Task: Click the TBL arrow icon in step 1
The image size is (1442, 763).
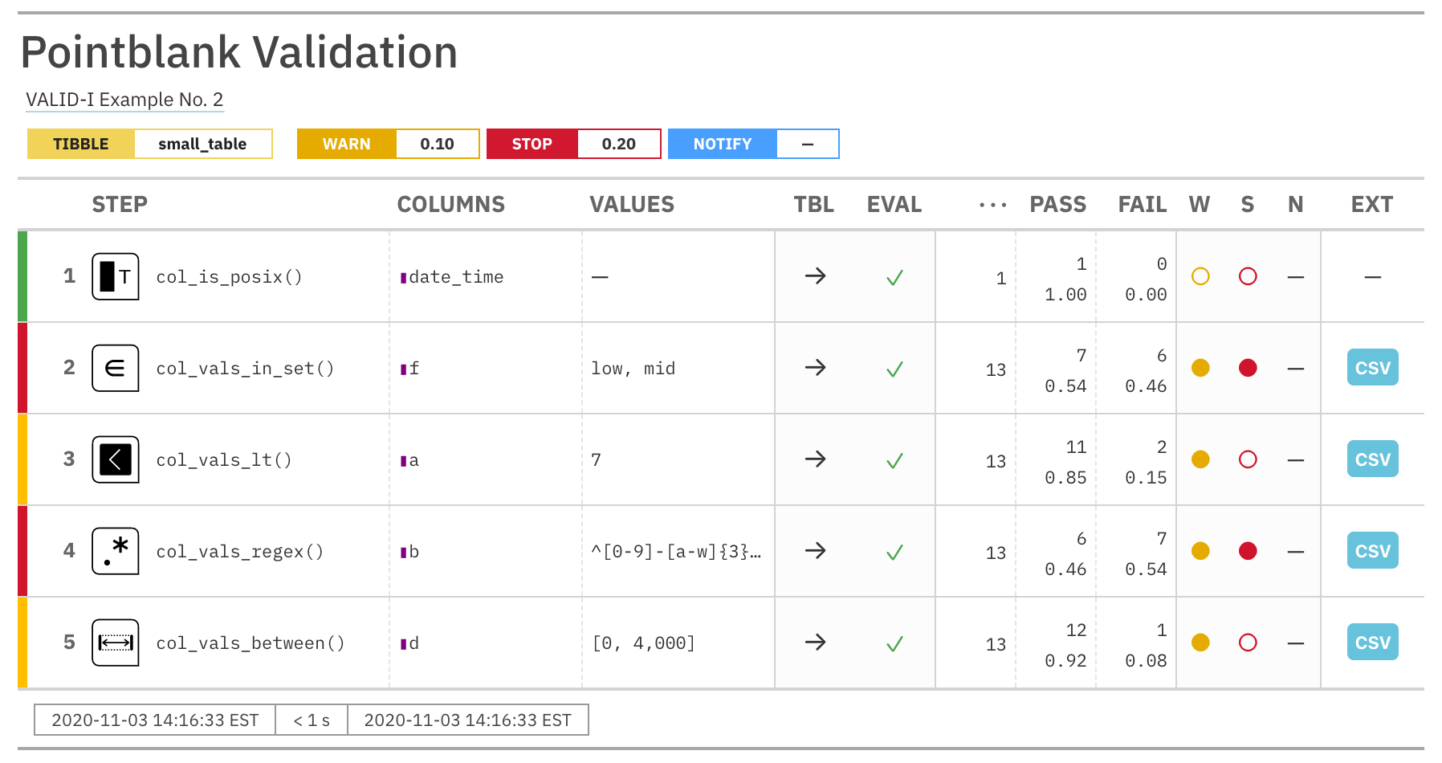Action: (815, 276)
